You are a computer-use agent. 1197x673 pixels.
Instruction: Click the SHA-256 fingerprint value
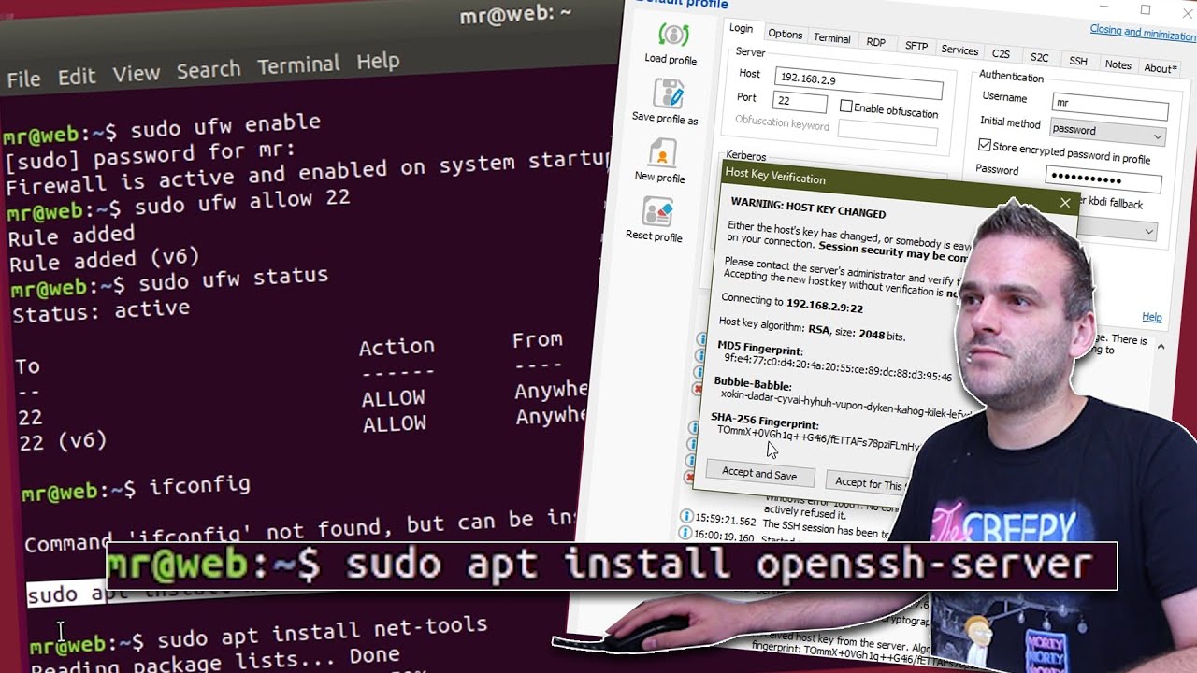[818, 438]
